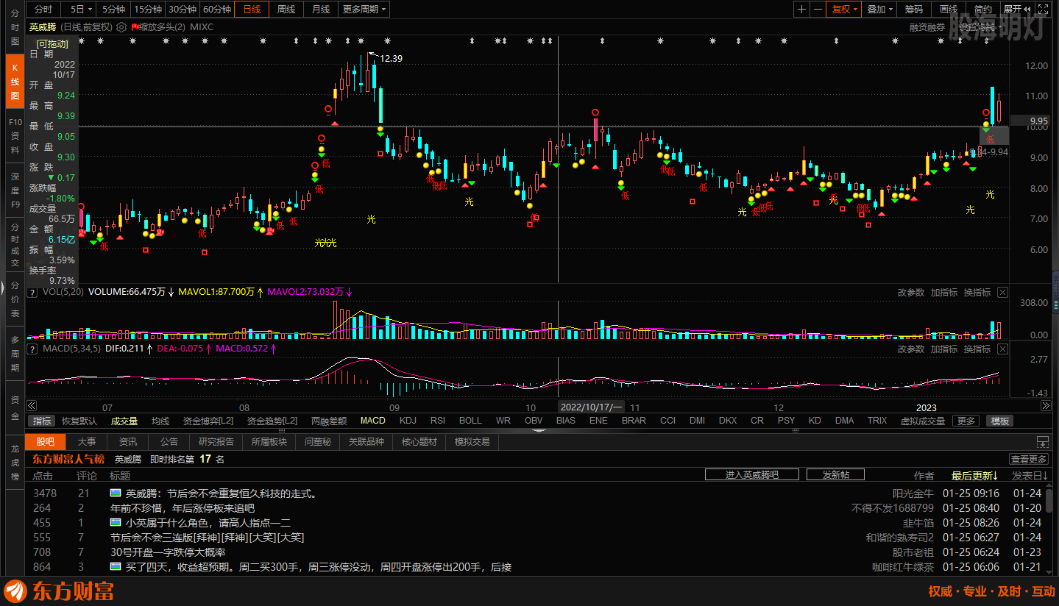Select 成交量 indicator
The height and width of the screenshot is (606, 1059).
pos(124,421)
